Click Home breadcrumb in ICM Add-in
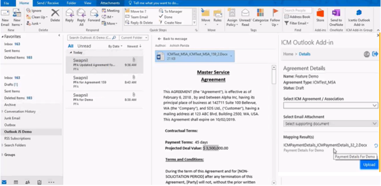 288,54
